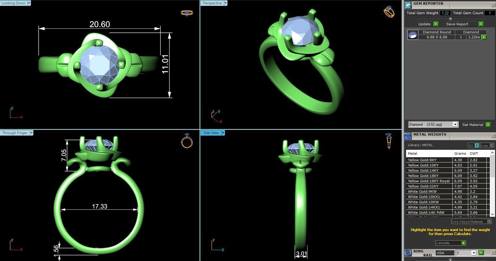Toggle the User library switch
The image size is (496, 261).
pos(487,145)
